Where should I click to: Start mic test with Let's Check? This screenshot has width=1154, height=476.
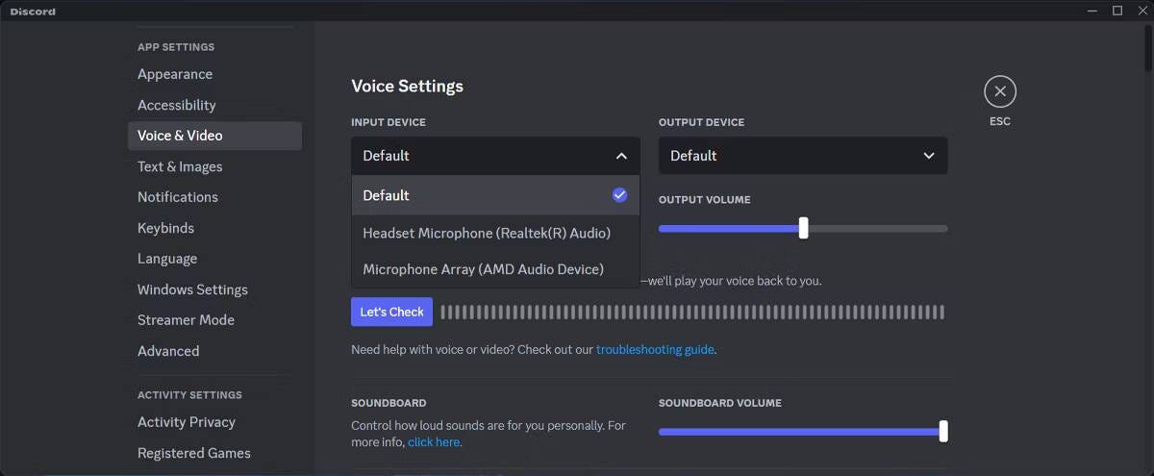coord(391,312)
